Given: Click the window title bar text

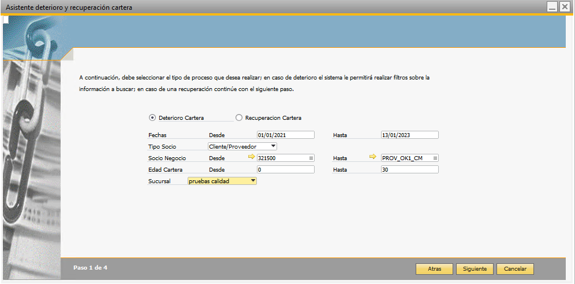Looking at the screenshot, I should (x=69, y=7).
